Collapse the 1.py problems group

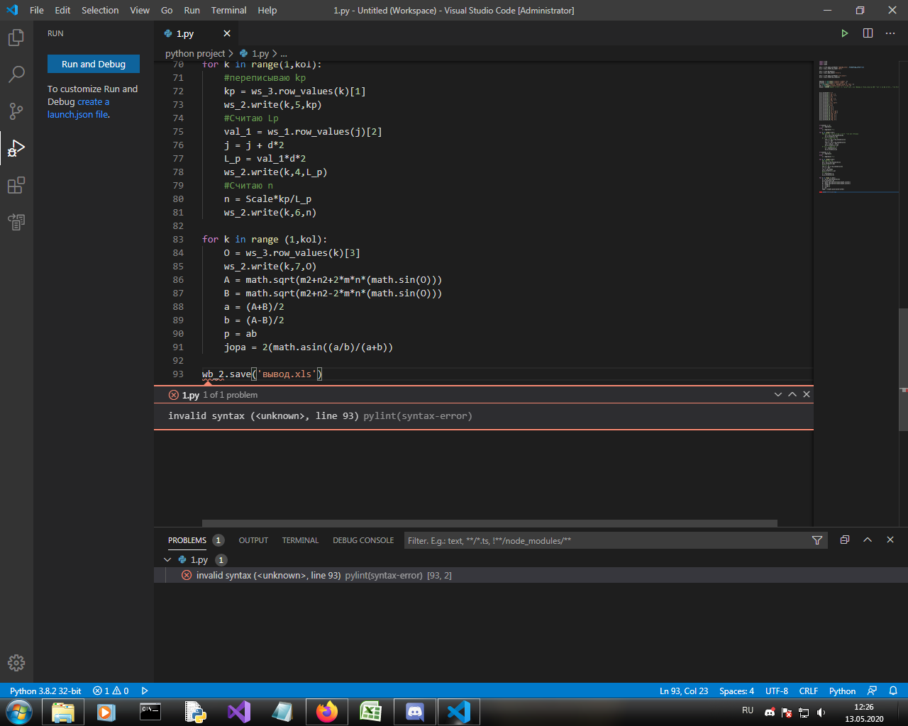(x=167, y=559)
